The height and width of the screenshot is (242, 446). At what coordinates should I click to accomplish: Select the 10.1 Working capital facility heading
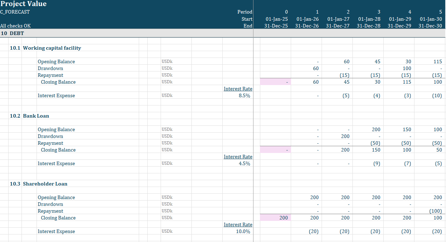(52, 48)
